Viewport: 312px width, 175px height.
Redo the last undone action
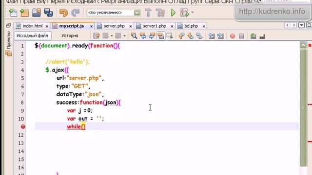tap(76, 13)
